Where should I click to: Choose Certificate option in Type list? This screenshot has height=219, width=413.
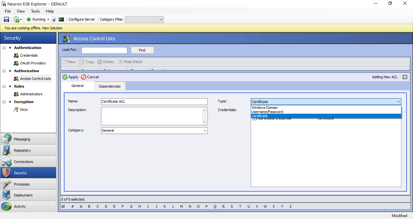[x=326, y=116]
